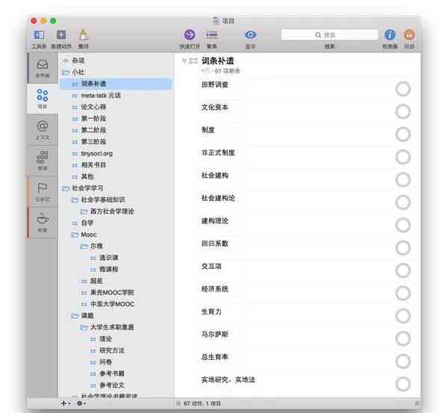Select the 马尔萨斯 task title
This screenshot has height=413, width=448.
click(x=214, y=335)
